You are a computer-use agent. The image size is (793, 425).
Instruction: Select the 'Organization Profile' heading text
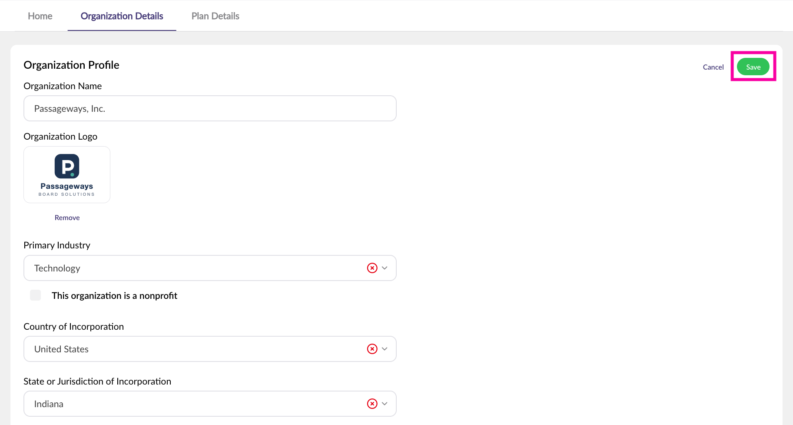coord(71,65)
